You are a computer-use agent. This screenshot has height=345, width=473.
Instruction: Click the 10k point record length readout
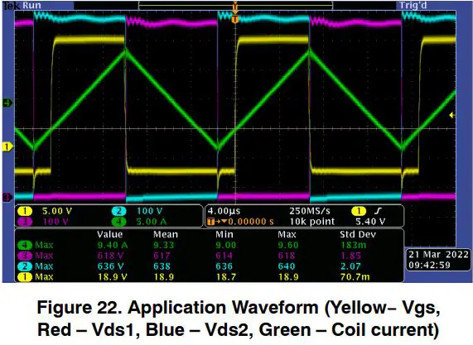(312, 222)
